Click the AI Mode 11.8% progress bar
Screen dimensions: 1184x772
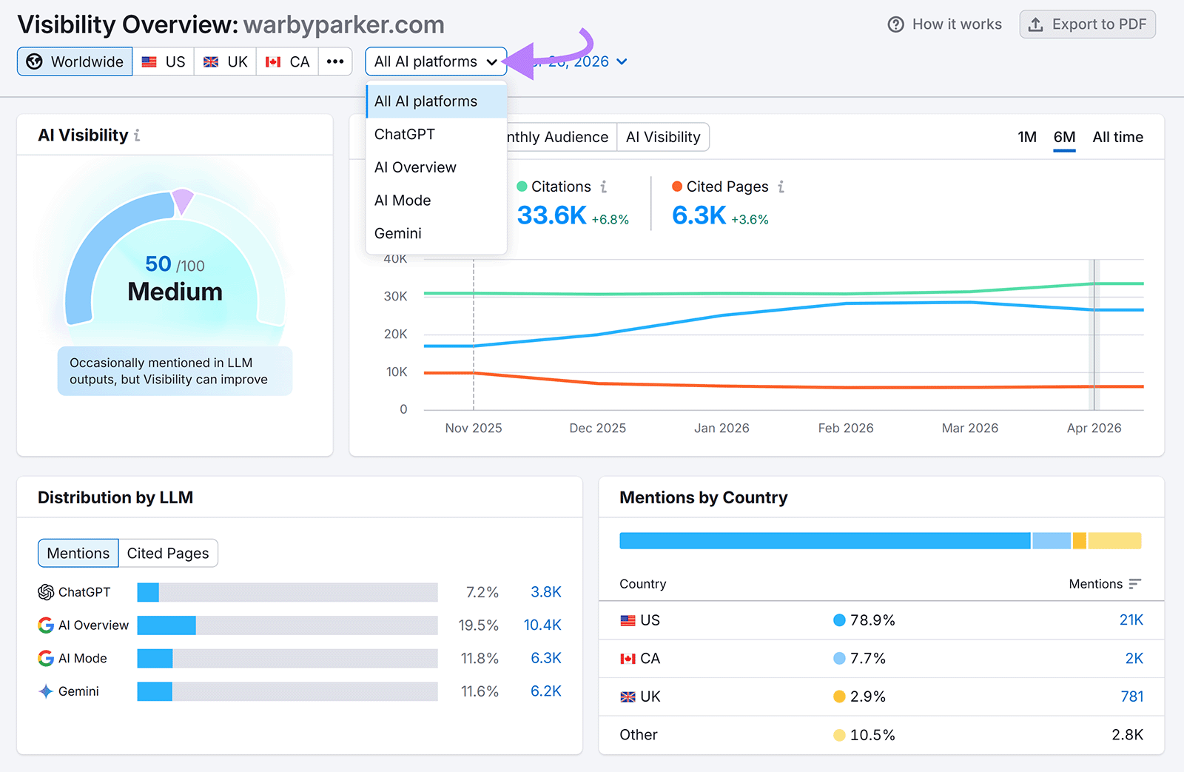tap(287, 658)
